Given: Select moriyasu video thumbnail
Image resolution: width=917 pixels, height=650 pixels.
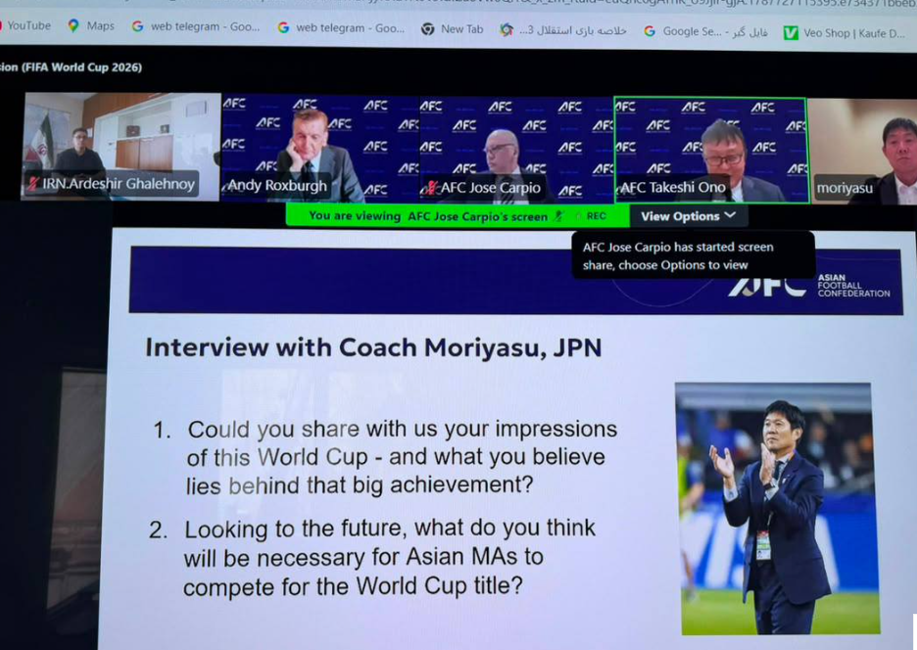Looking at the screenshot, I should 862,152.
